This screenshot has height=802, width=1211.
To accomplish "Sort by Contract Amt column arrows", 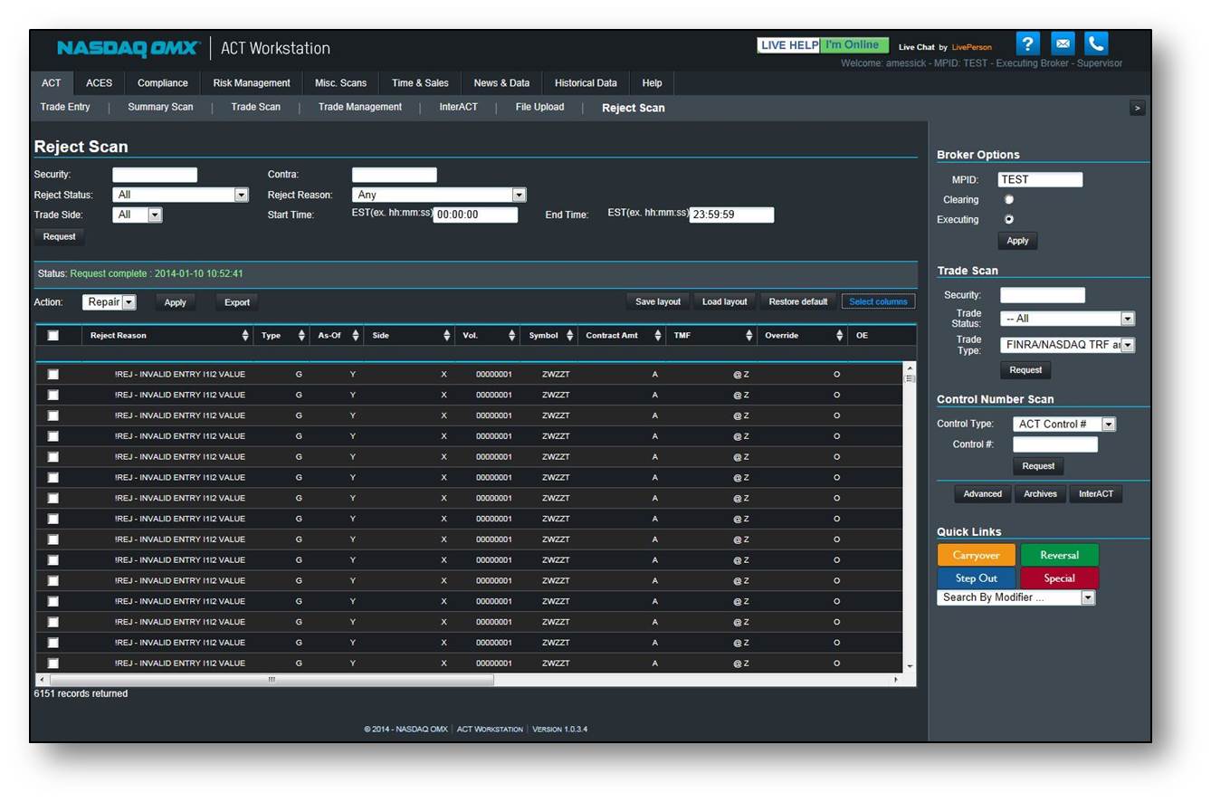I will click(x=658, y=336).
